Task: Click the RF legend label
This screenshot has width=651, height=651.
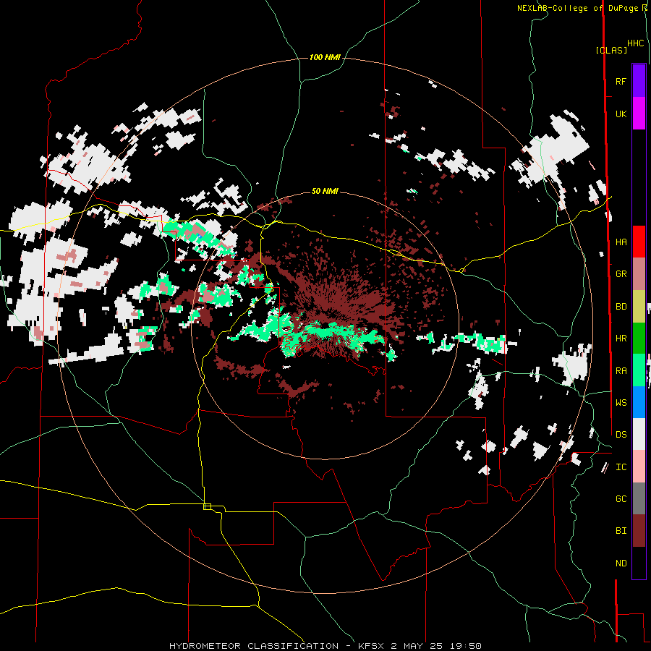Action: (621, 81)
